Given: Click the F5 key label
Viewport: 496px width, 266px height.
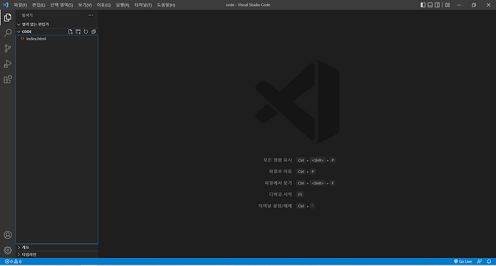Looking at the screenshot, I should 300,194.
